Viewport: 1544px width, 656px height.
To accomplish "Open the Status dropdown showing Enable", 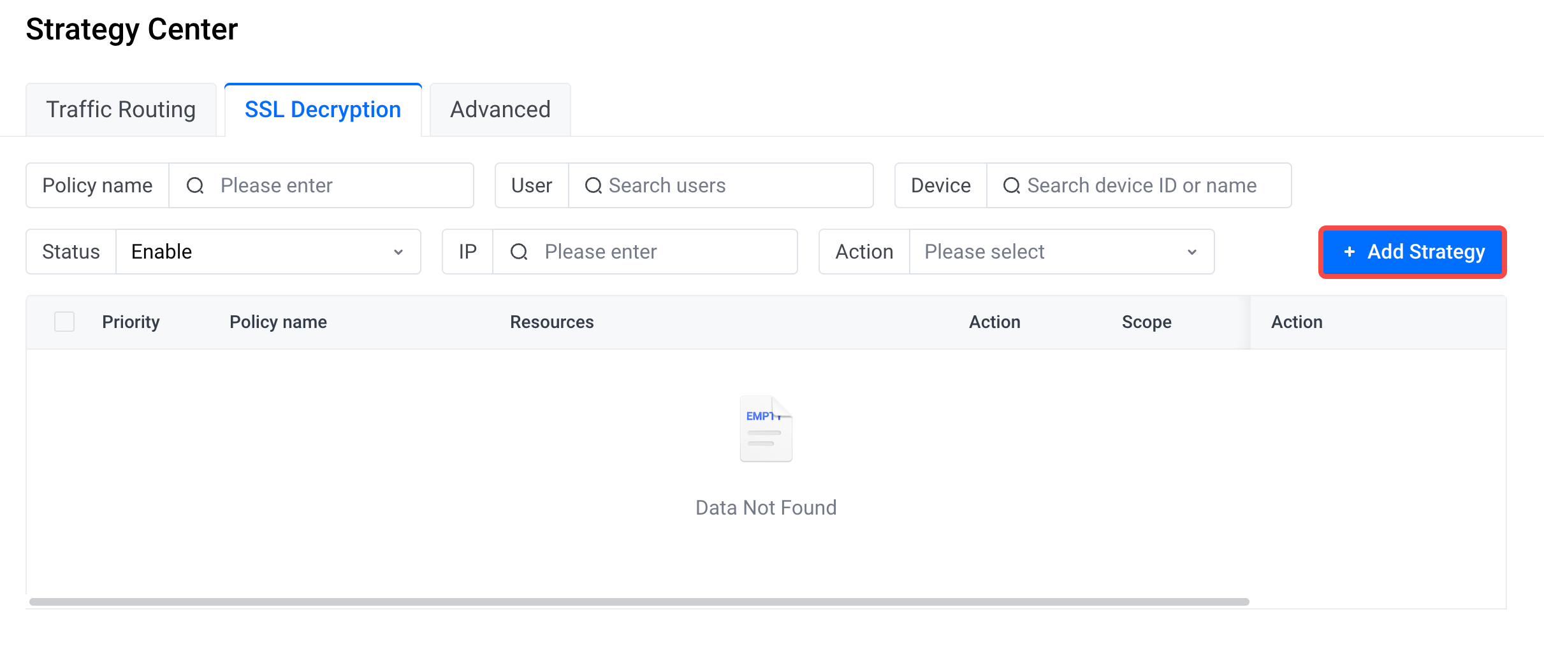I will click(268, 252).
